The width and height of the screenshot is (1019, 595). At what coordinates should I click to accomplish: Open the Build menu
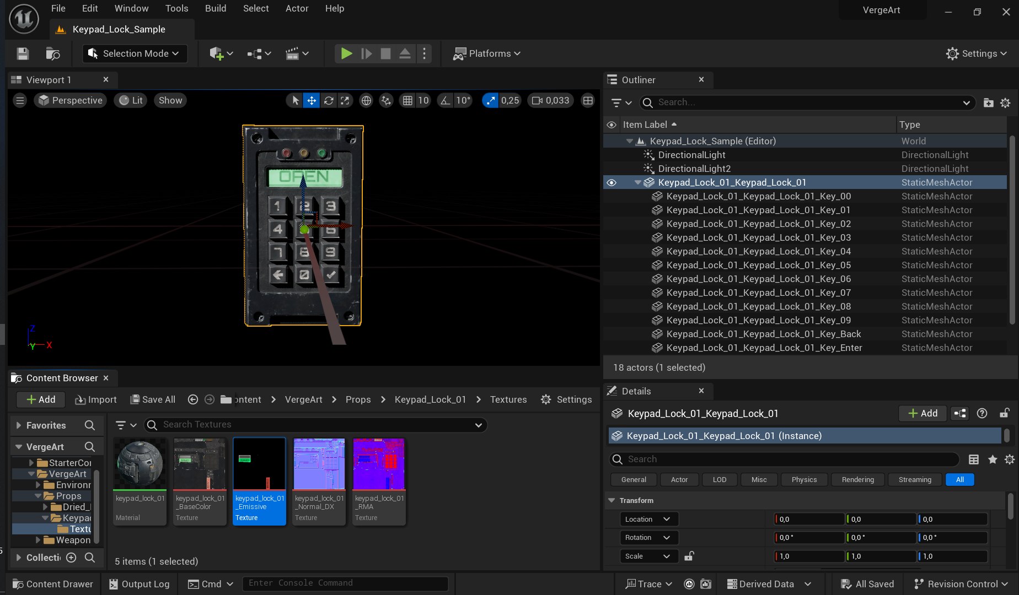pos(216,8)
